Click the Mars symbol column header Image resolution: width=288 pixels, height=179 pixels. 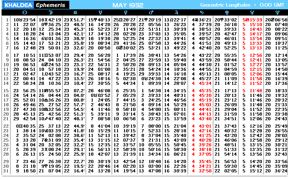coord(151,12)
